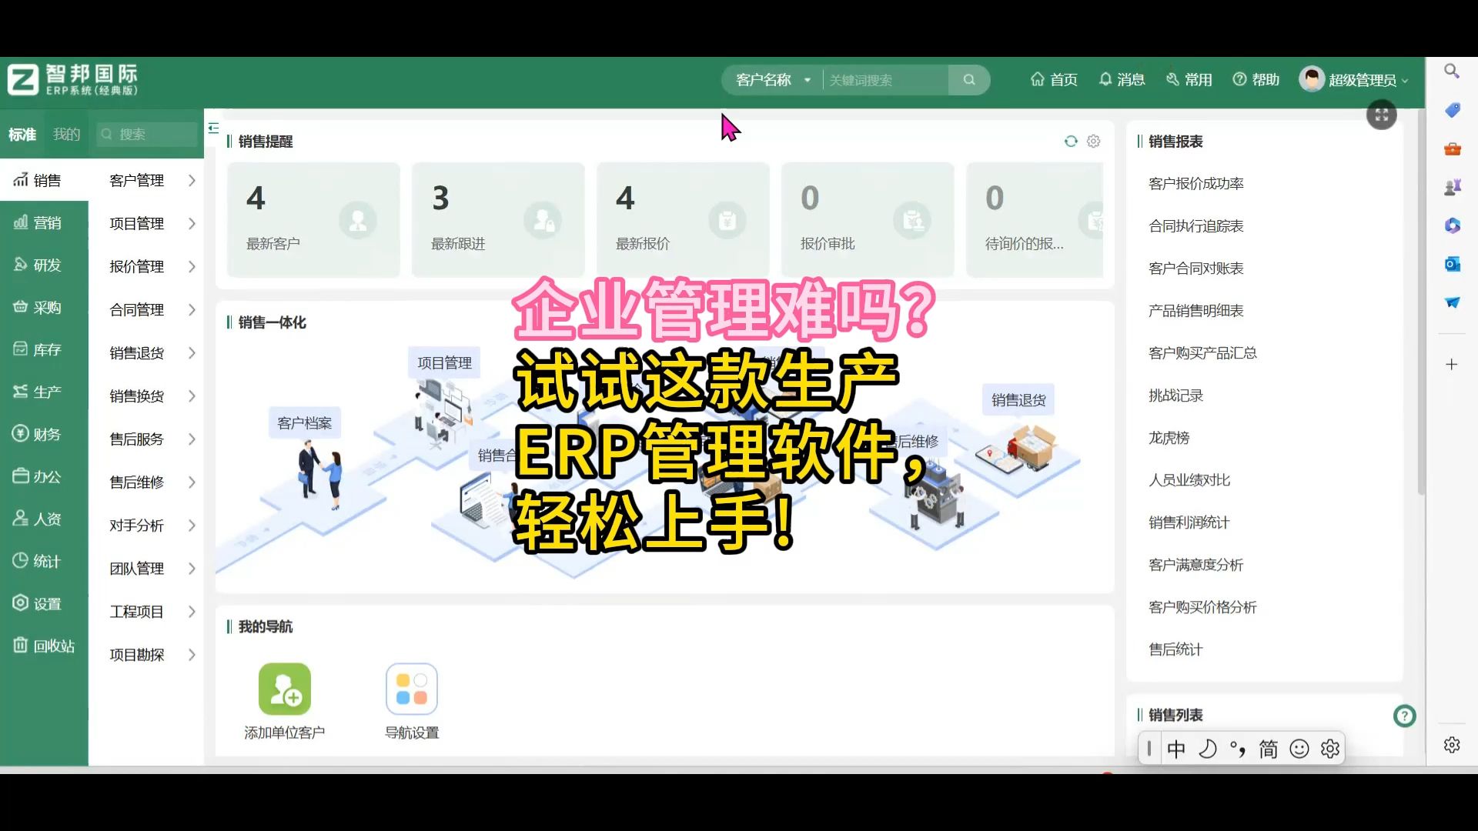The width and height of the screenshot is (1478, 831).
Task: Click 我的 tab in left sidebar
Action: (66, 133)
